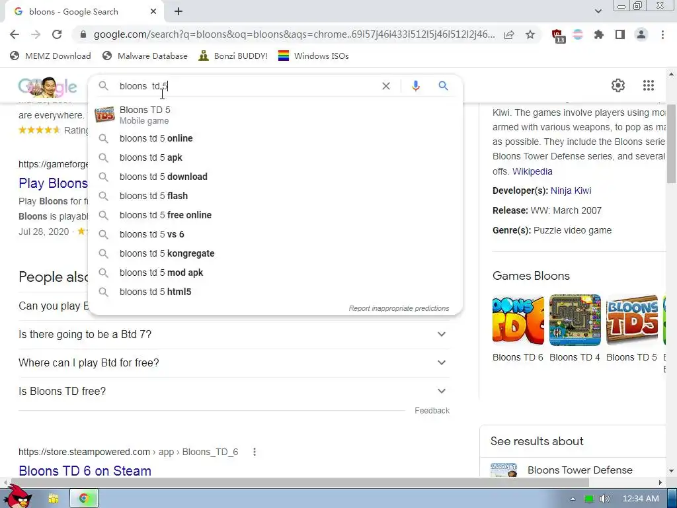Click Report inappropriate predictions
This screenshot has width=677, height=508.
pos(399,308)
